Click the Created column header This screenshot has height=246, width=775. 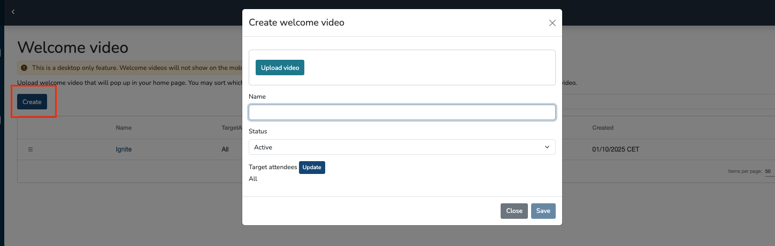tap(602, 128)
